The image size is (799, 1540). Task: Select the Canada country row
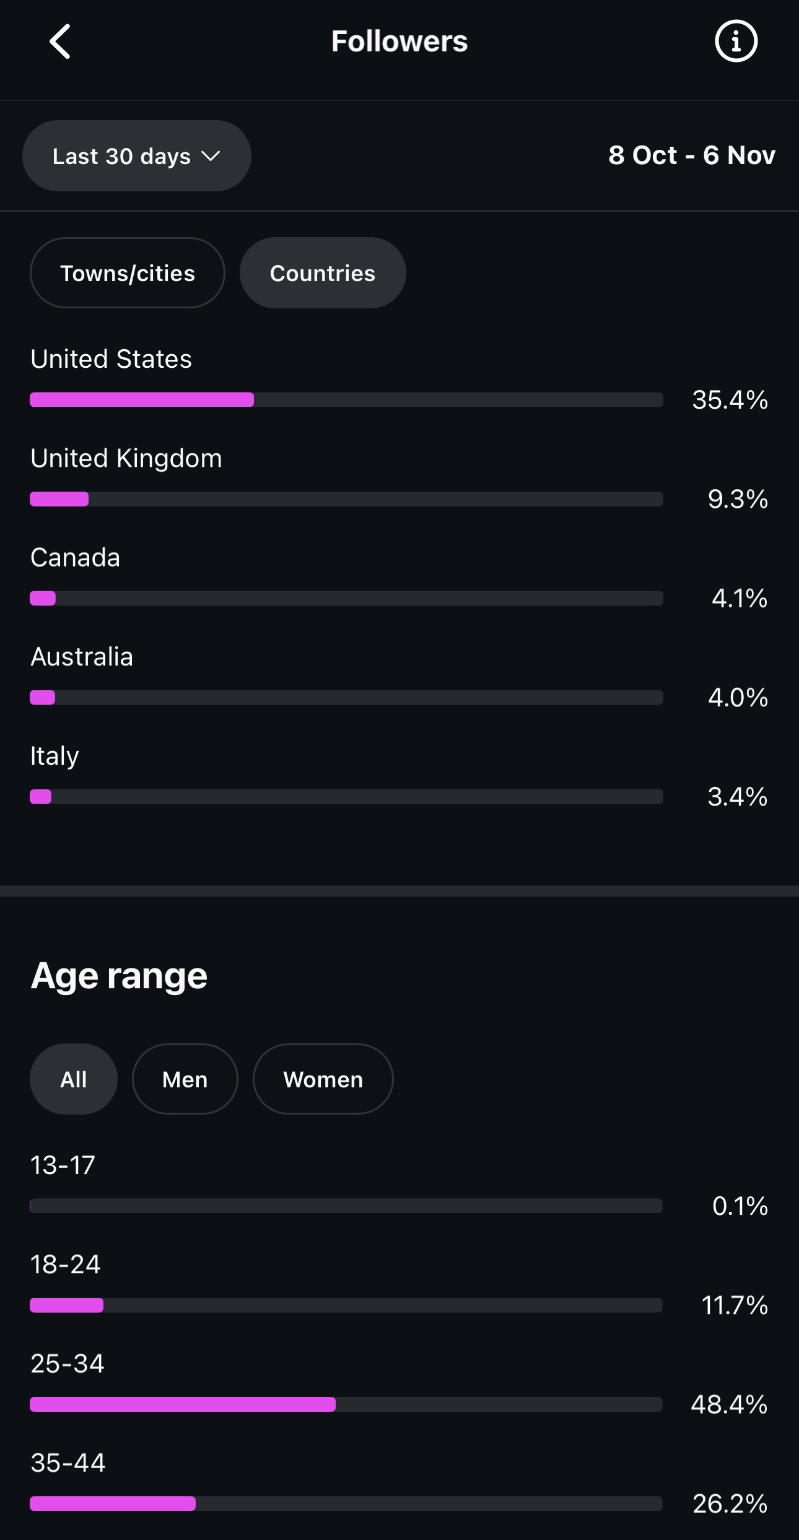tap(75, 558)
